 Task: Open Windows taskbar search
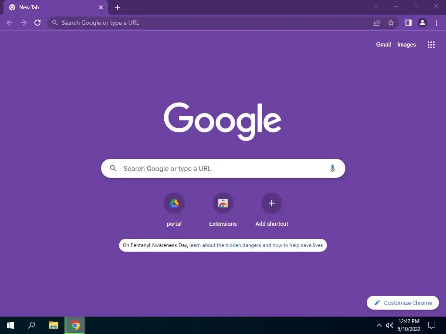click(x=31, y=325)
